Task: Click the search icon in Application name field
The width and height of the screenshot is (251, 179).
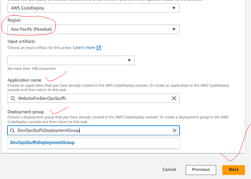Action: click(x=13, y=98)
